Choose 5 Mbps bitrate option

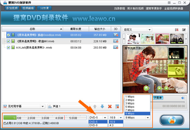(x=137, y=107)
